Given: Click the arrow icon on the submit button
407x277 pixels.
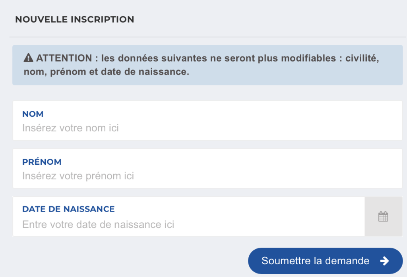Looking at the screenshot, I should click(x=384, y=261).
